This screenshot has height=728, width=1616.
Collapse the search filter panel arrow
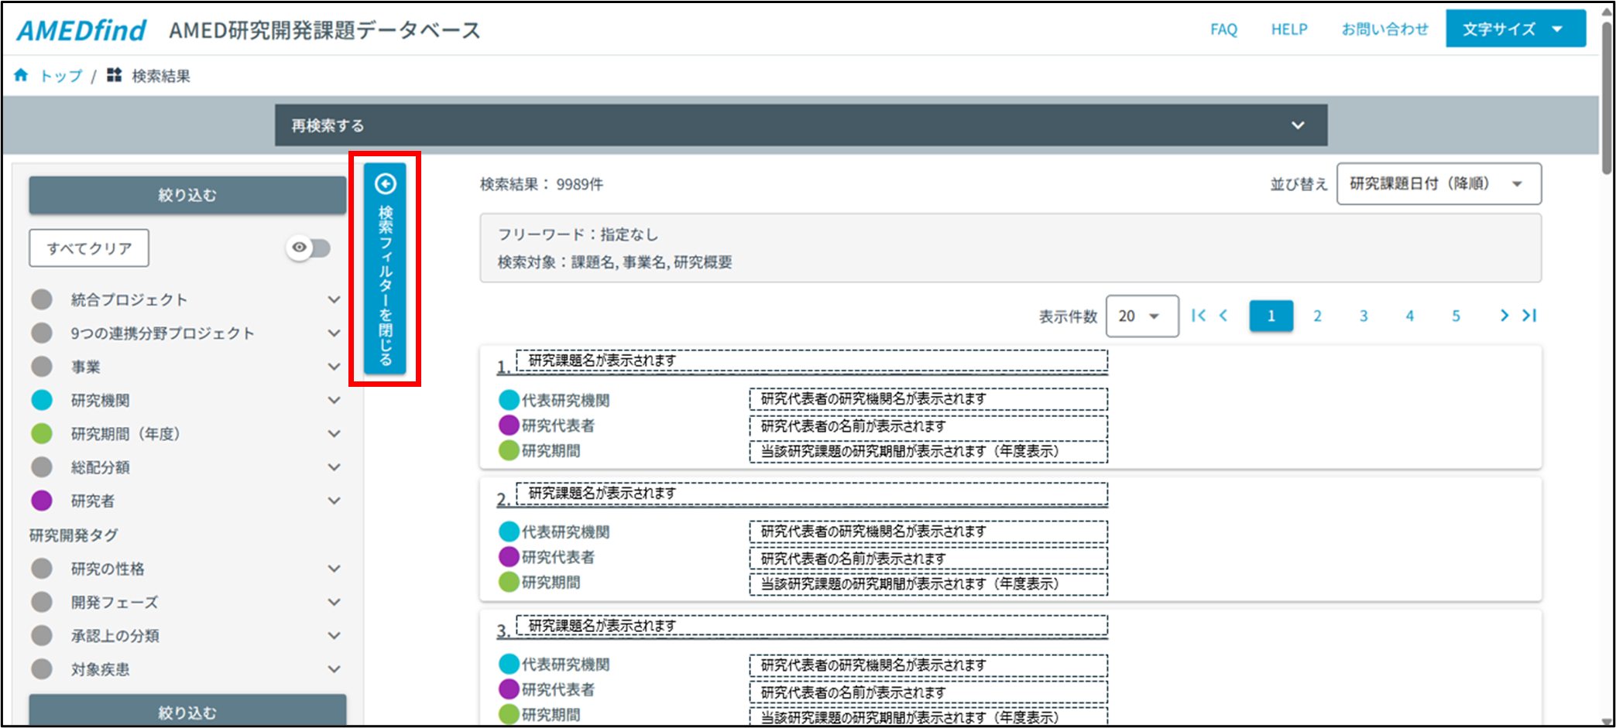point(386,184)
